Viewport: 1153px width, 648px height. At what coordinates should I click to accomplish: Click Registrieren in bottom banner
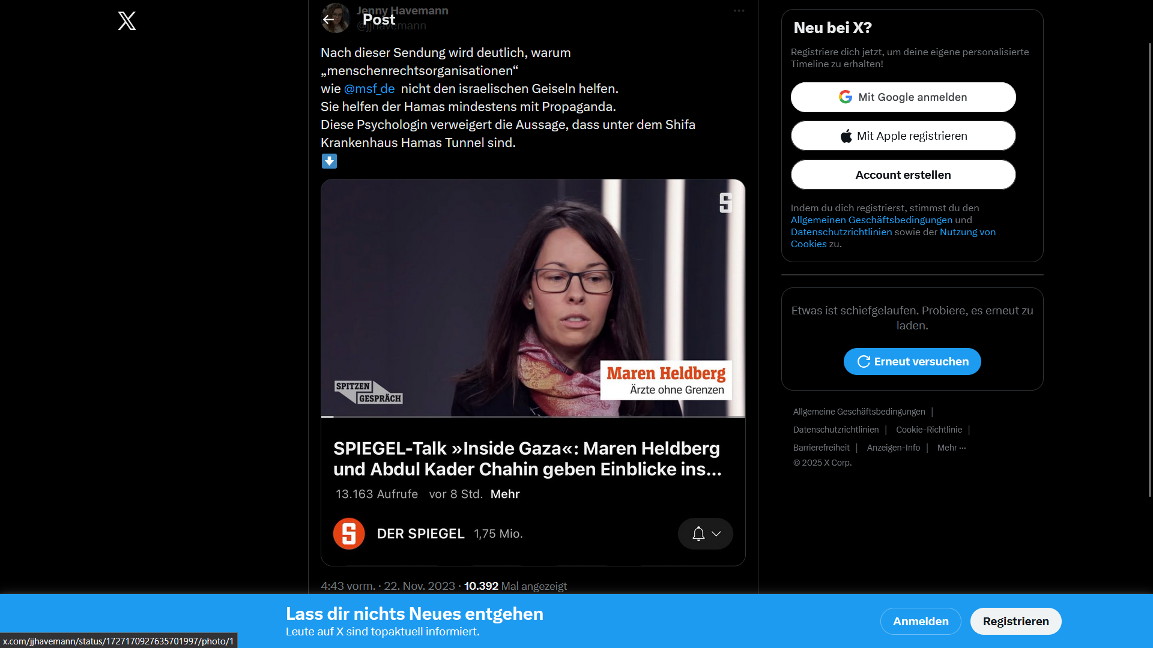point(1015,621)
